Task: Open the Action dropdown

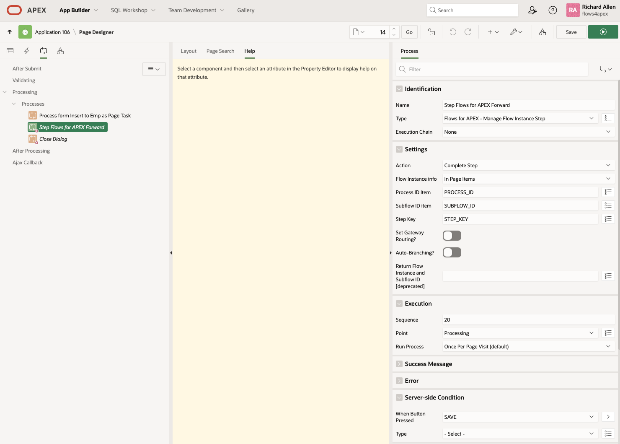Action: coord(529,165)
